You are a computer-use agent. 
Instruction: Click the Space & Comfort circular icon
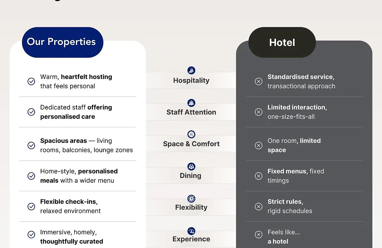click(x=191, y=134)
